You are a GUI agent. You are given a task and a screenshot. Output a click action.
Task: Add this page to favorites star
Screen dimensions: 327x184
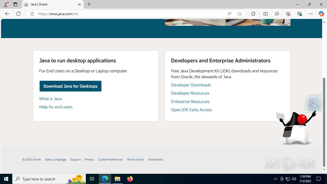point(240,14)
